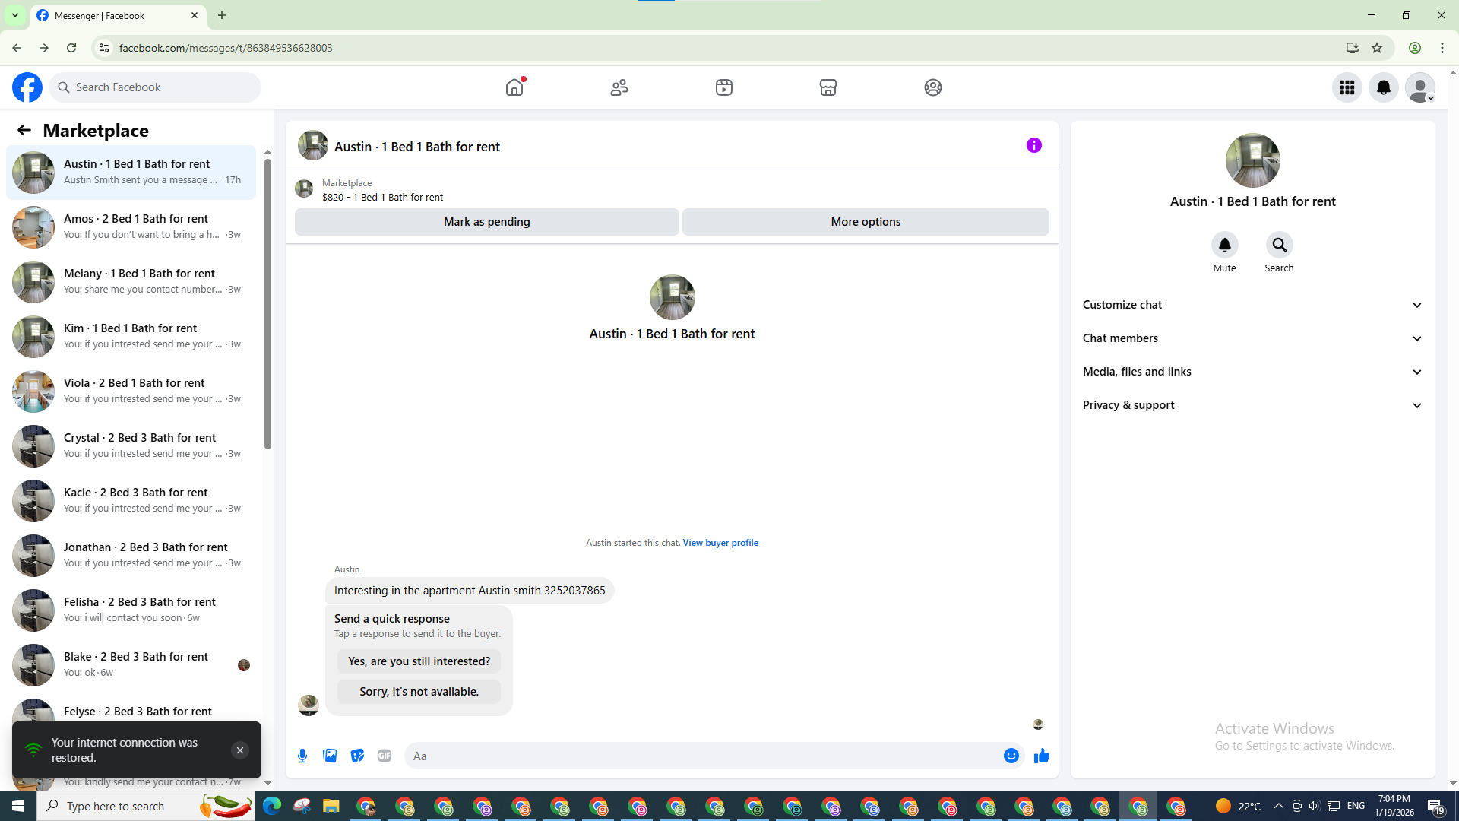Click the message text input field
The image size is (1459, 821).
699,756
